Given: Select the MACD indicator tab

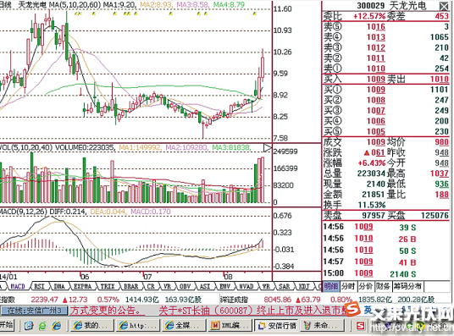Looking at the screenshot, I should [18, 287].
